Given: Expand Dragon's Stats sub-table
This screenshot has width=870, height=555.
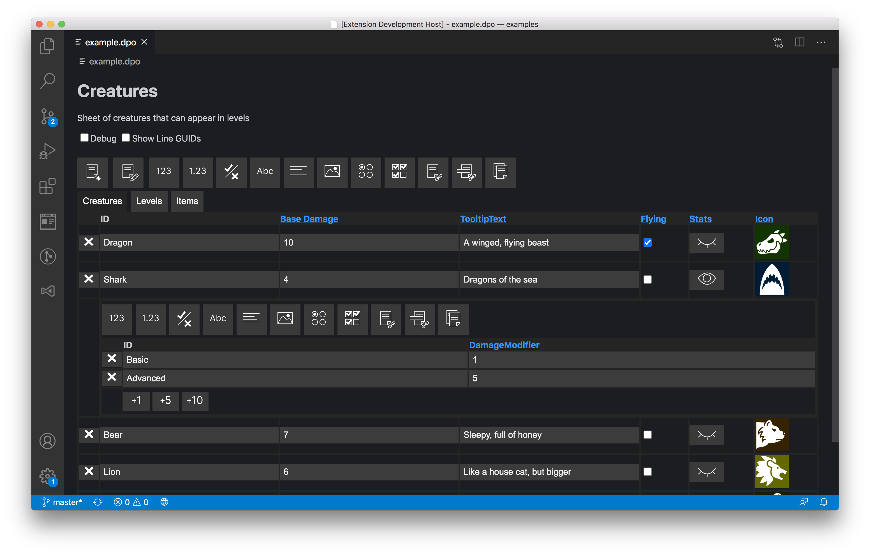Looking at the screenshot, I should point(706,242).
